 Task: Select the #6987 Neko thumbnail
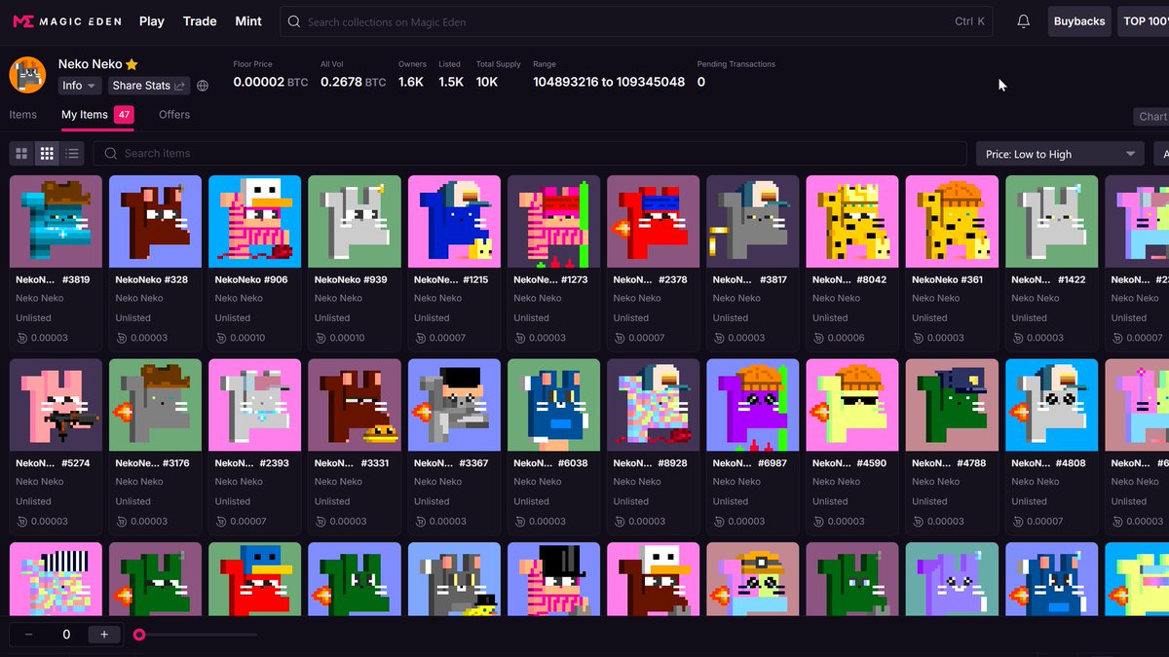pyautogui.click(x=752, y=405)
